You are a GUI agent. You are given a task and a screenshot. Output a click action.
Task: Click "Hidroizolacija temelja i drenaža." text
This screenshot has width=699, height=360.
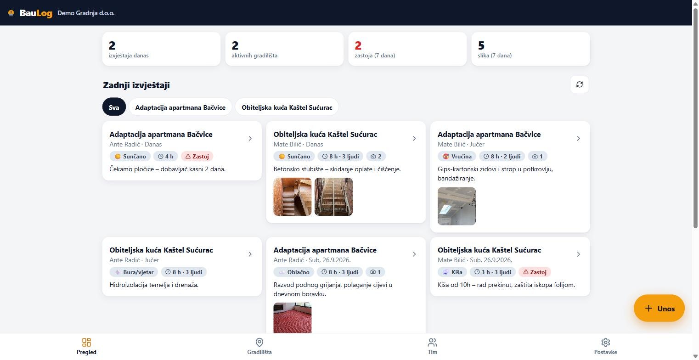tap(154, 285)
